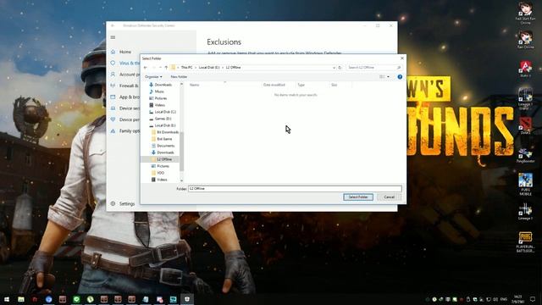This screenshot has width=542, height=305.
Task: Select Bit Downloads folder in tree
Action: (165, 132)
